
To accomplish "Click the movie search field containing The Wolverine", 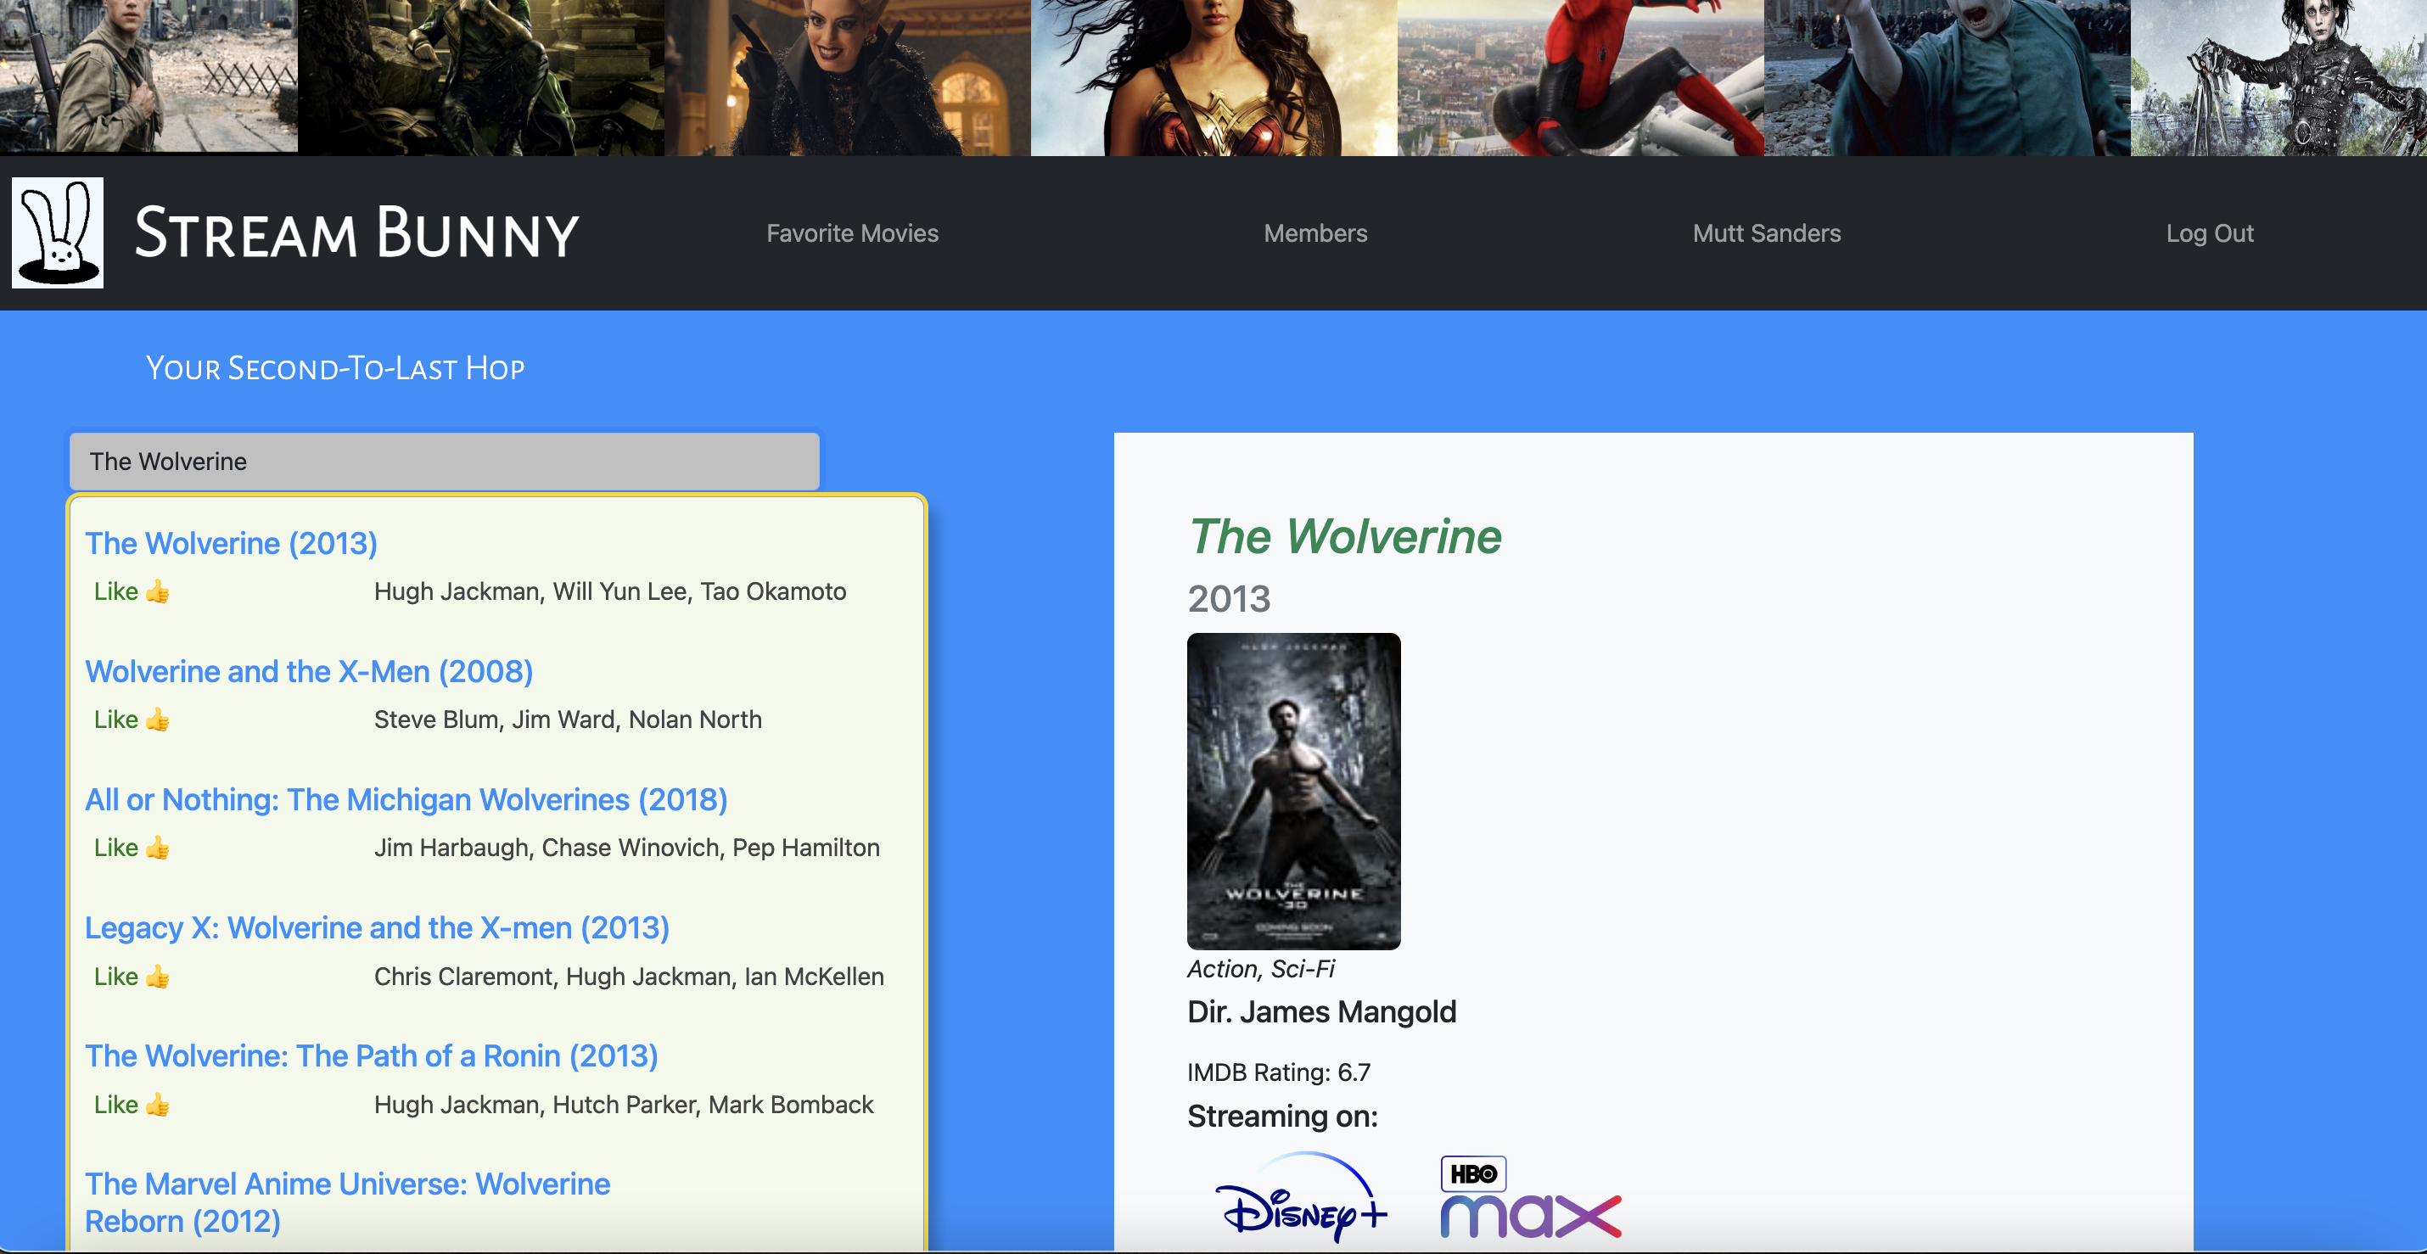I will coord(445,462).
